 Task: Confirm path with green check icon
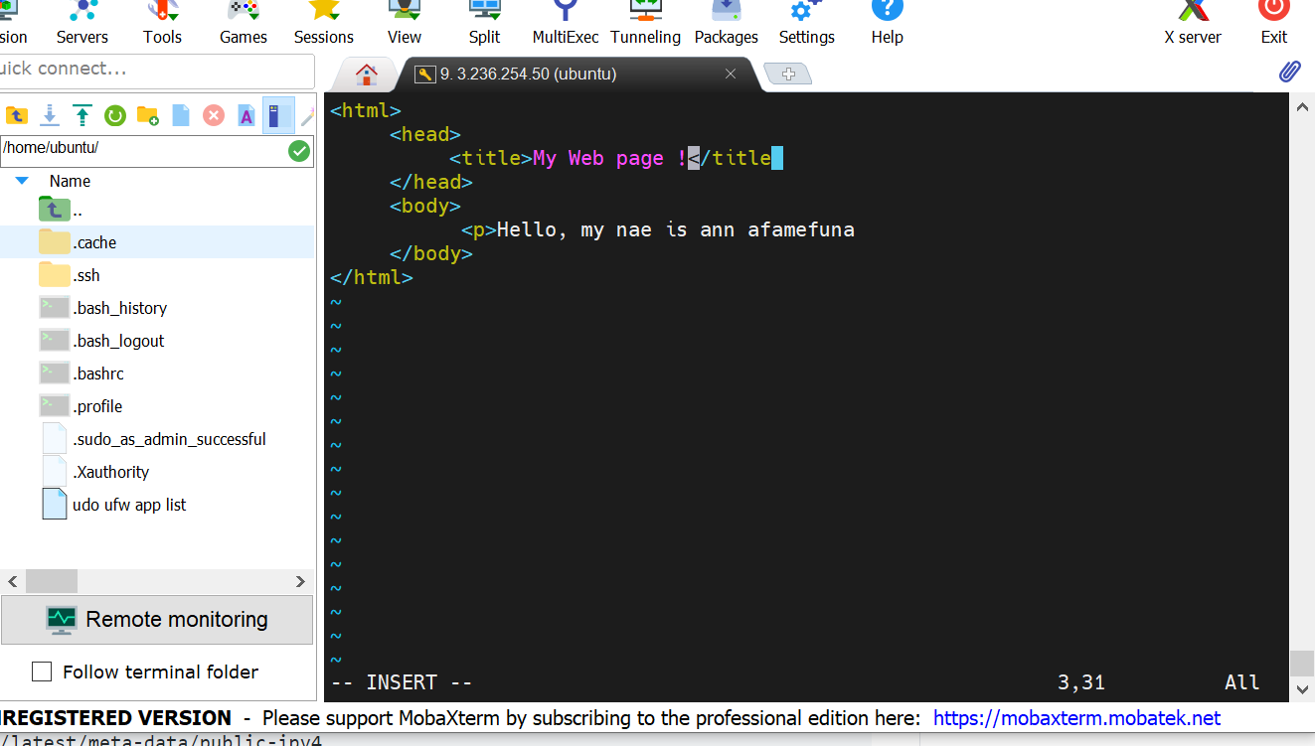(299, 151)
